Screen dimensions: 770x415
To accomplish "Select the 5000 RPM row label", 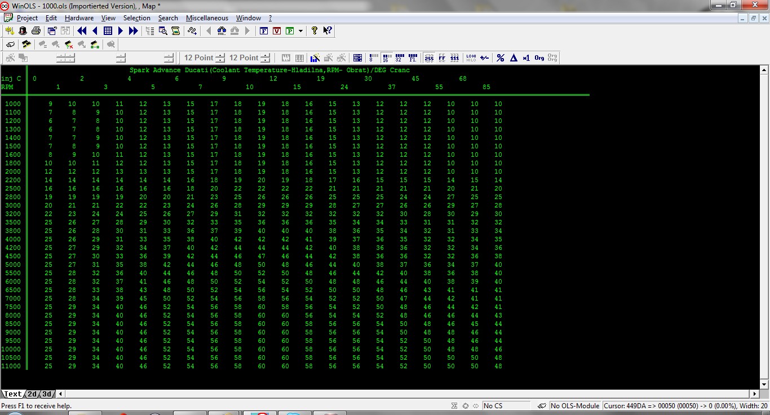I will coord(13,264).
